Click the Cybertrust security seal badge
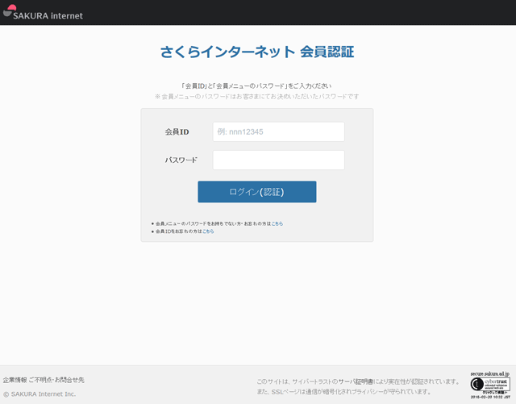The image size is (516, 404). click(x=489, y=385)
